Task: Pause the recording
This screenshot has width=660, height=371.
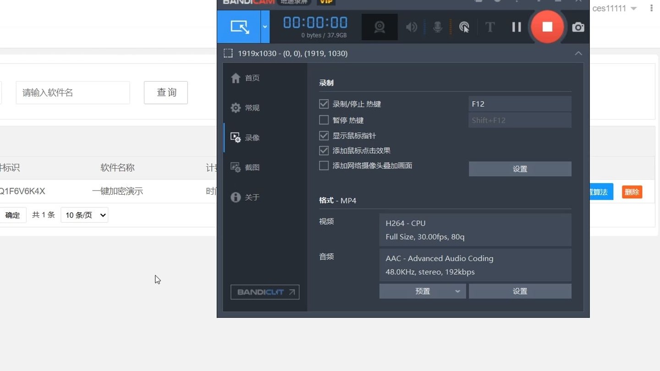Action: point(517,27)
